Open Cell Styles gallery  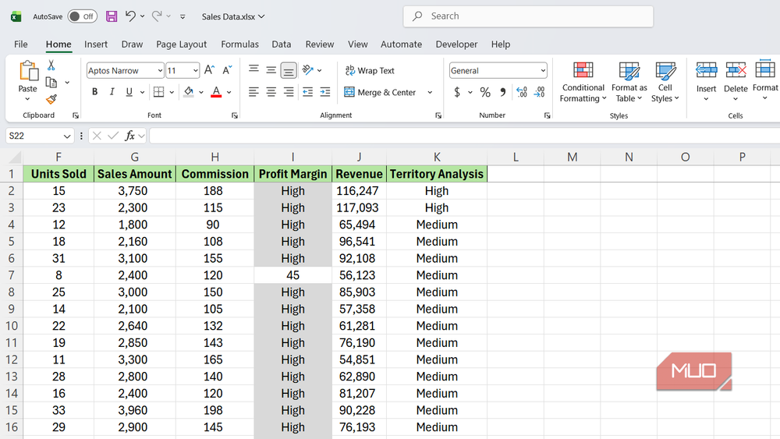pos(665,82)
